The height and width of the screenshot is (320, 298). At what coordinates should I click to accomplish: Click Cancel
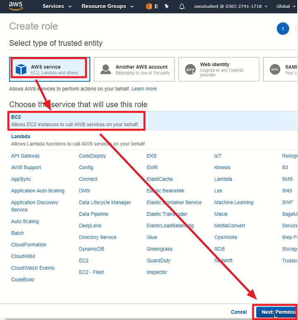coord(239,312)
